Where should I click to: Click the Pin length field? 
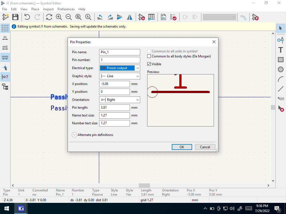point(114,108)
